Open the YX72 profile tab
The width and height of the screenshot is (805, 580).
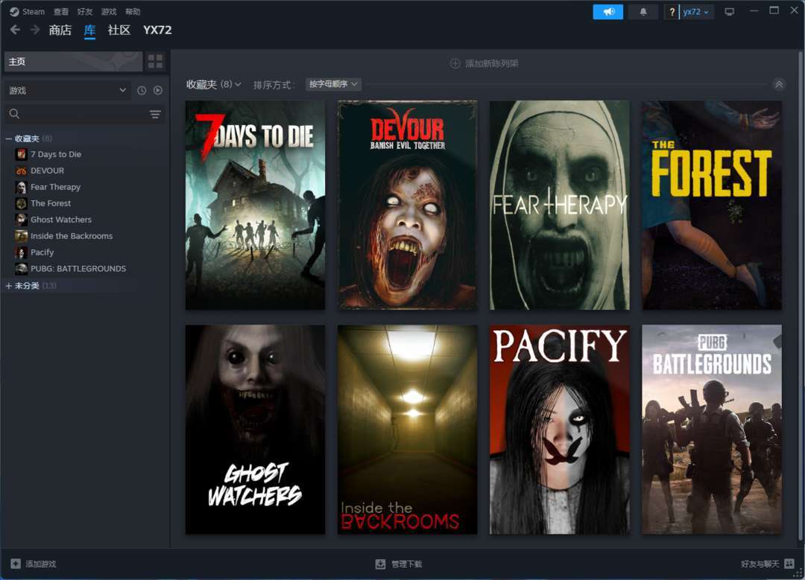[x=157, y=31]
